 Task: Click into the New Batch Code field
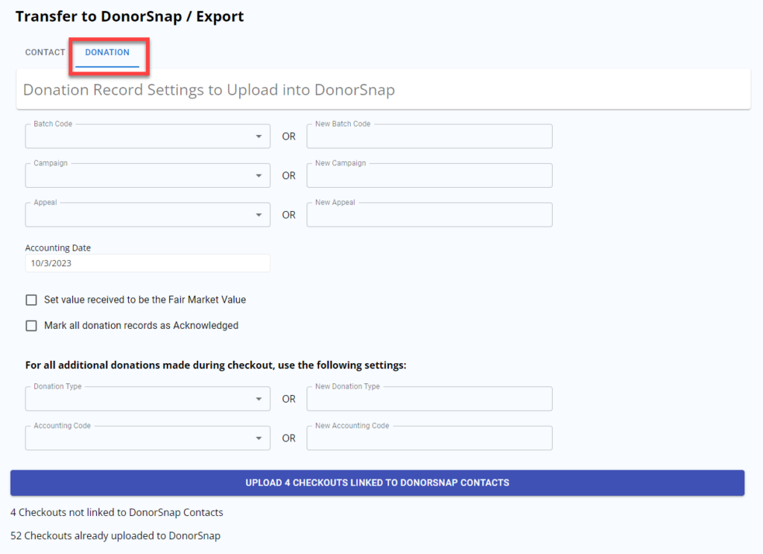[429, 137]
